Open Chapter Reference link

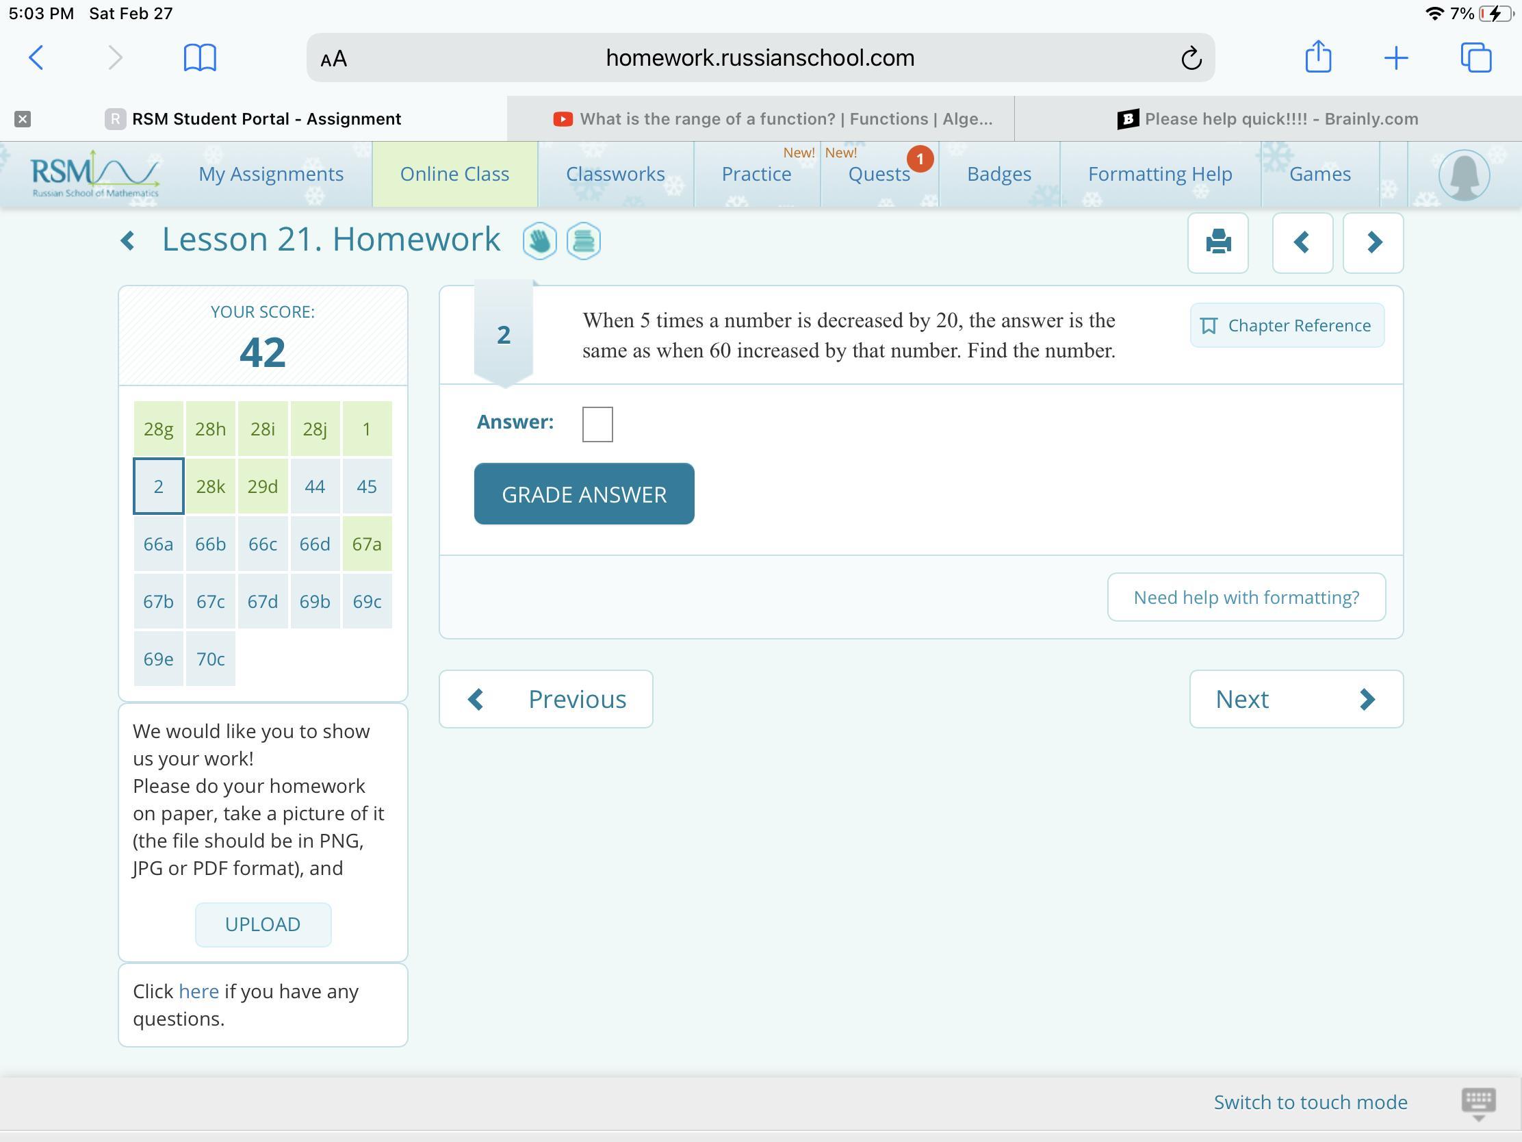(x=1287, y=326)
